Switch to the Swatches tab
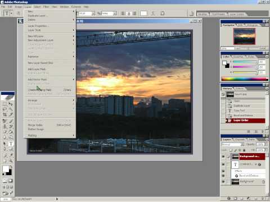 (x=237, y=57)
